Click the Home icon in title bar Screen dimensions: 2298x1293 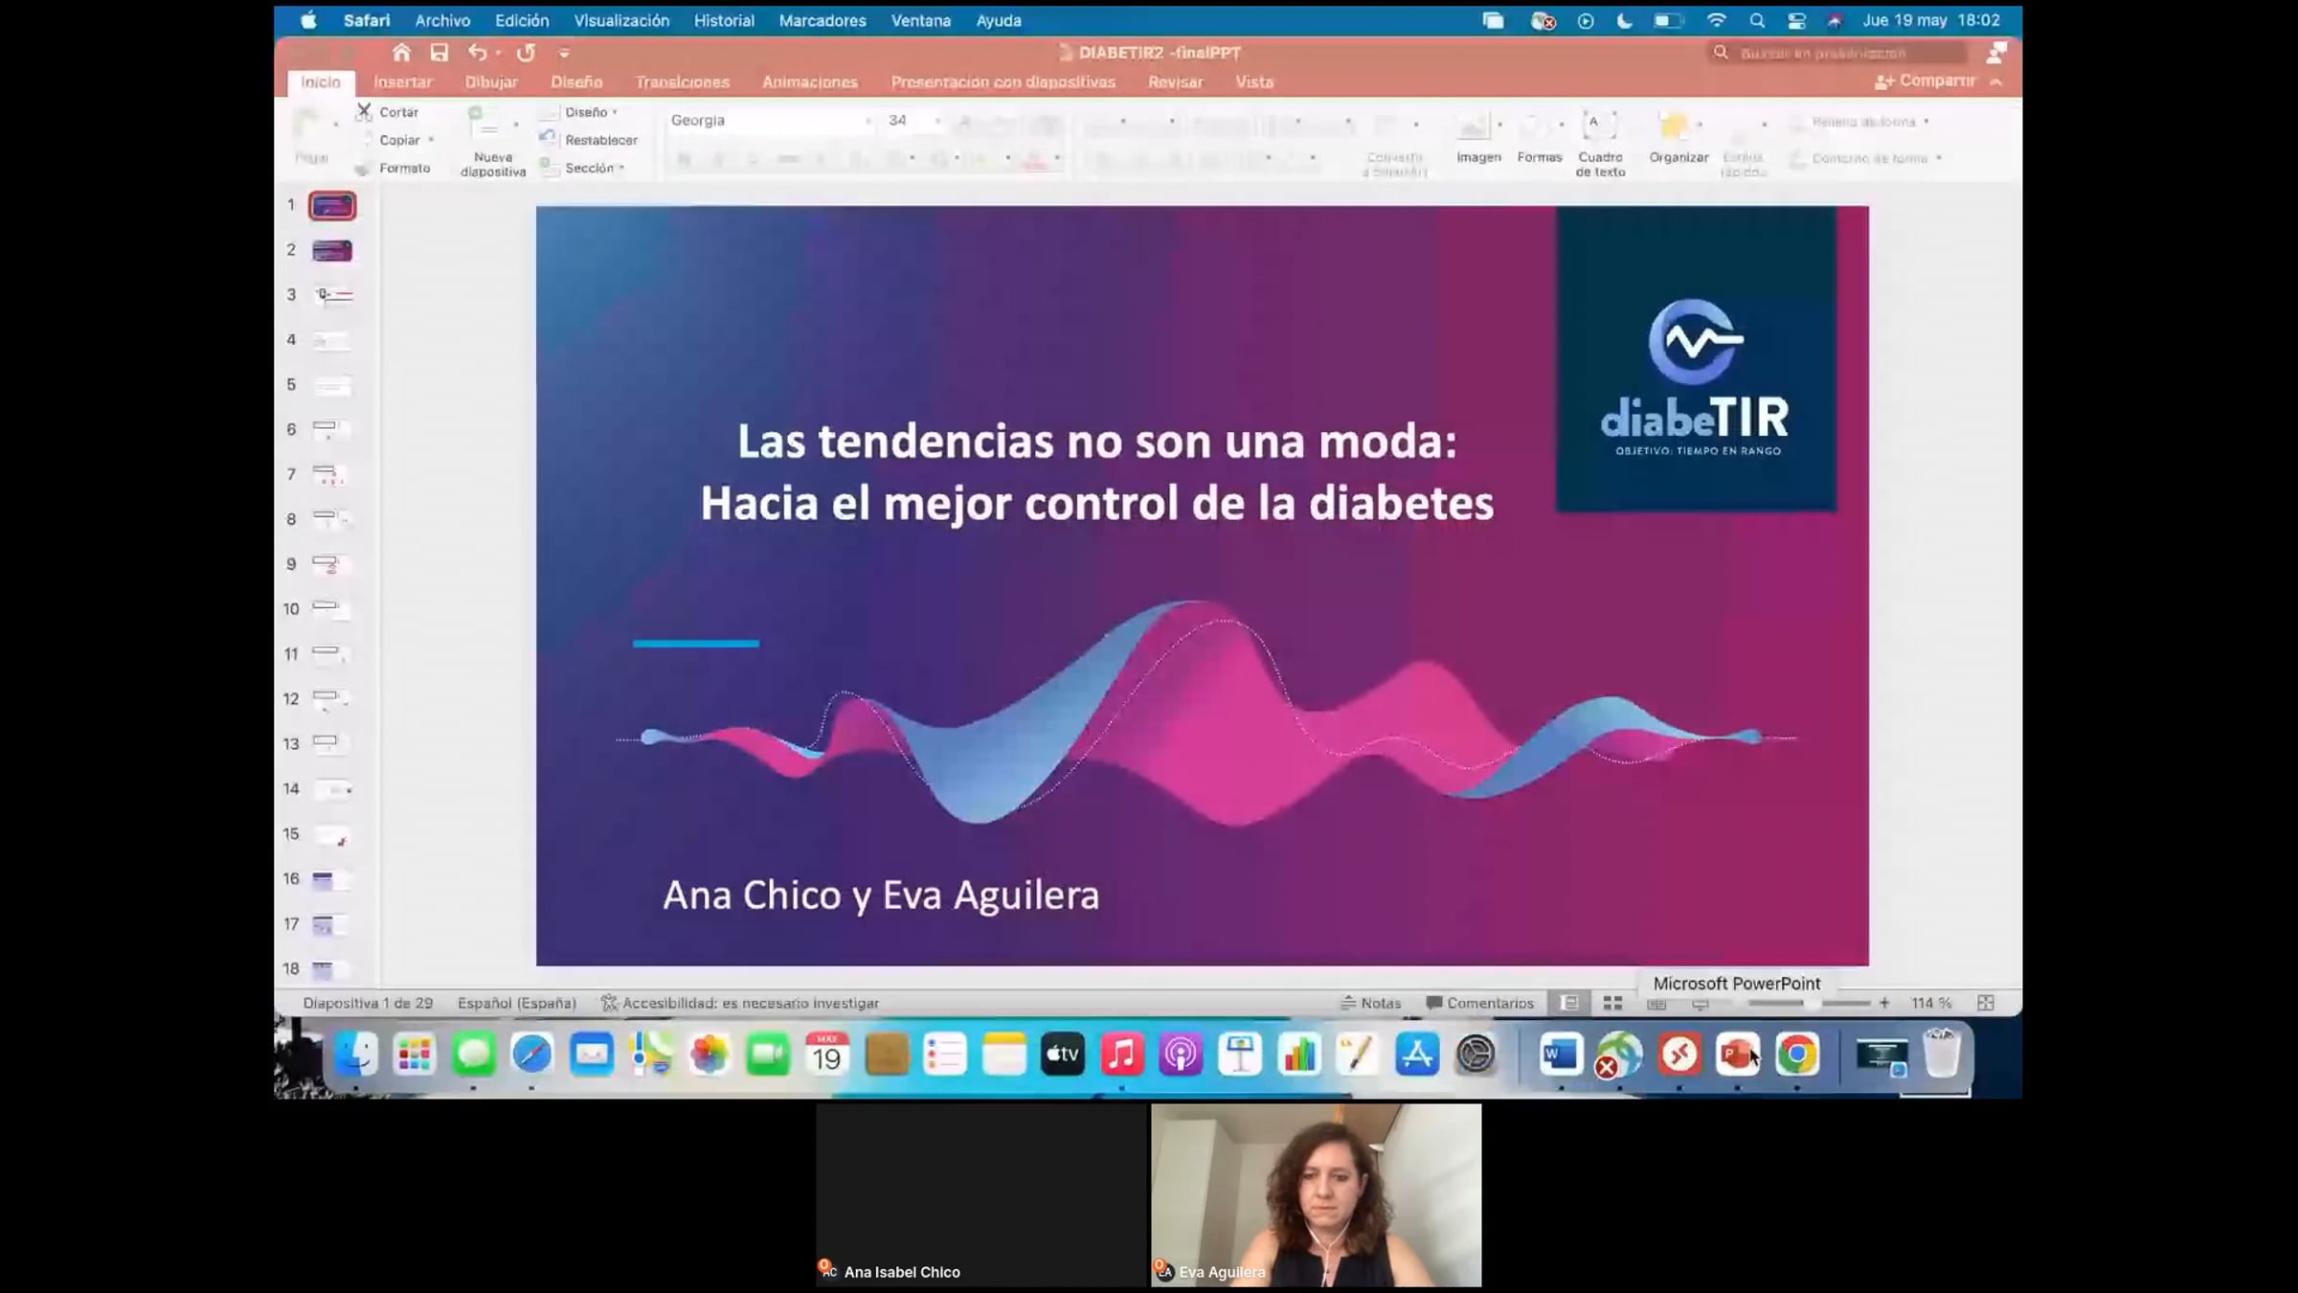click(401, 53)
